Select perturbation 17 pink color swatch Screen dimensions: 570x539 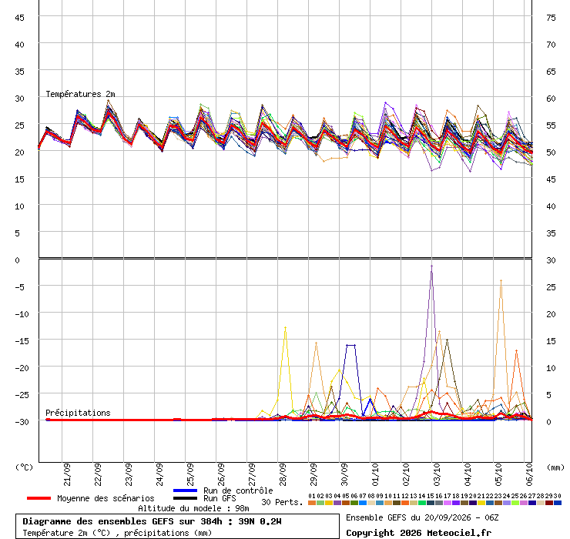pyautogui.click(x=448, y=503)
